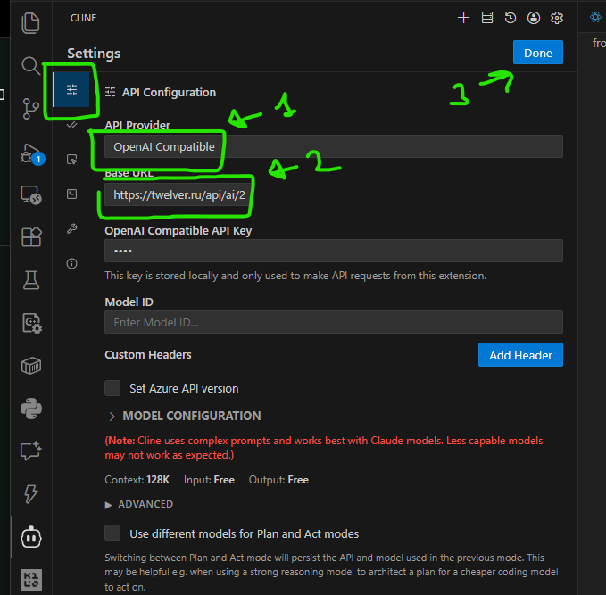Open the Source Control view

click(31, 109)
